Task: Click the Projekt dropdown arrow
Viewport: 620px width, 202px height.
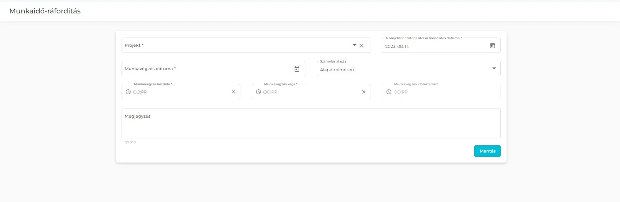Action: point(354,45)
